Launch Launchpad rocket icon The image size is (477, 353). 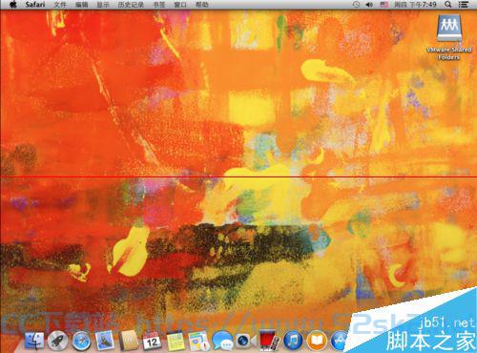click(x=57, y=342)
